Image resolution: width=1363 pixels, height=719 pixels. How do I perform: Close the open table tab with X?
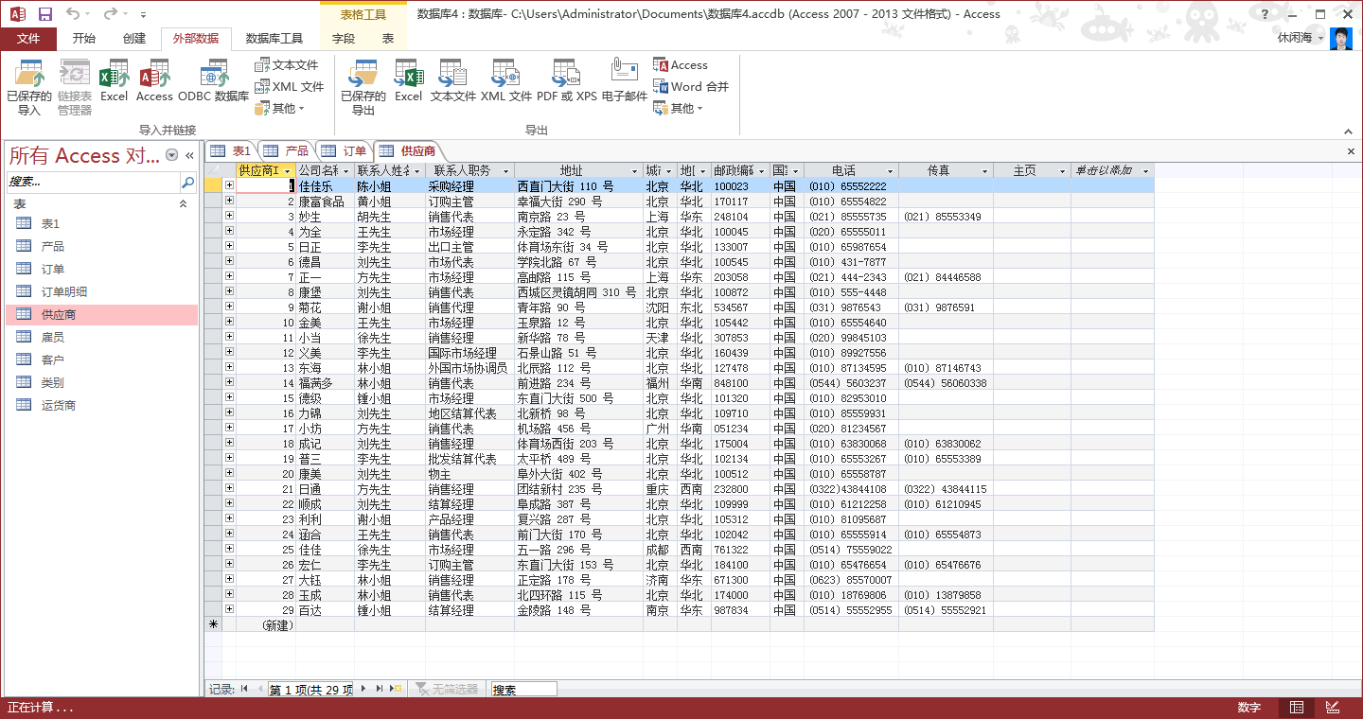coord(1351,151)
